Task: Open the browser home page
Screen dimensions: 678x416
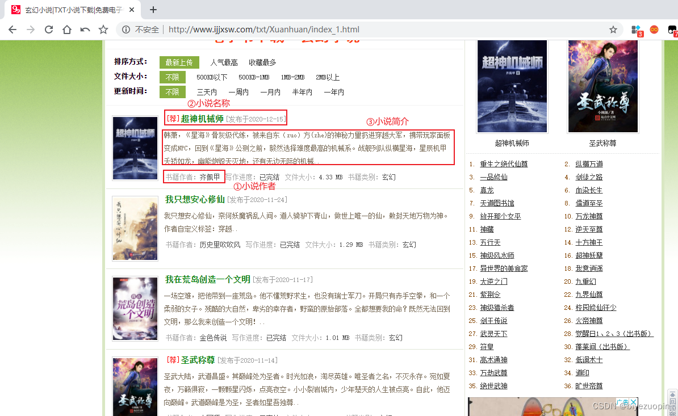Action: [66, 29]
